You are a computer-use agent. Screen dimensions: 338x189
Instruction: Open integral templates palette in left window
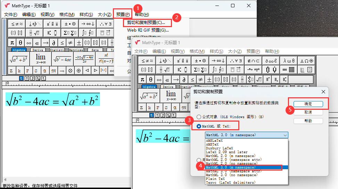(88, 33)
